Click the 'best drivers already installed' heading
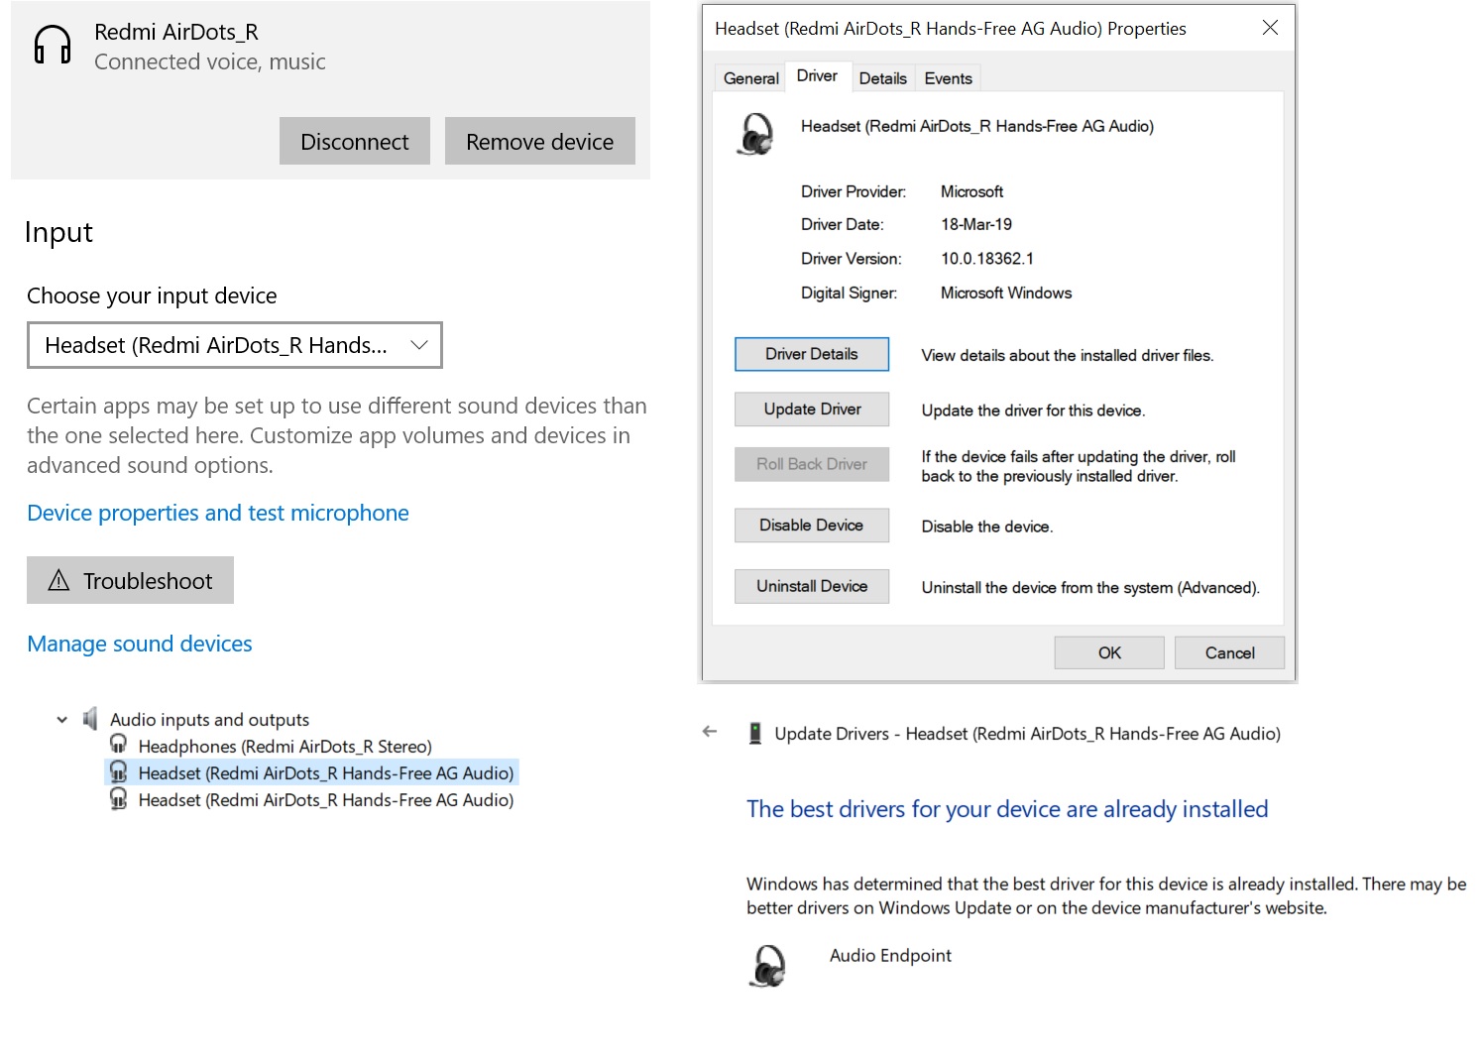This screenshot has height=1060, width=1483. (1007, 809)
